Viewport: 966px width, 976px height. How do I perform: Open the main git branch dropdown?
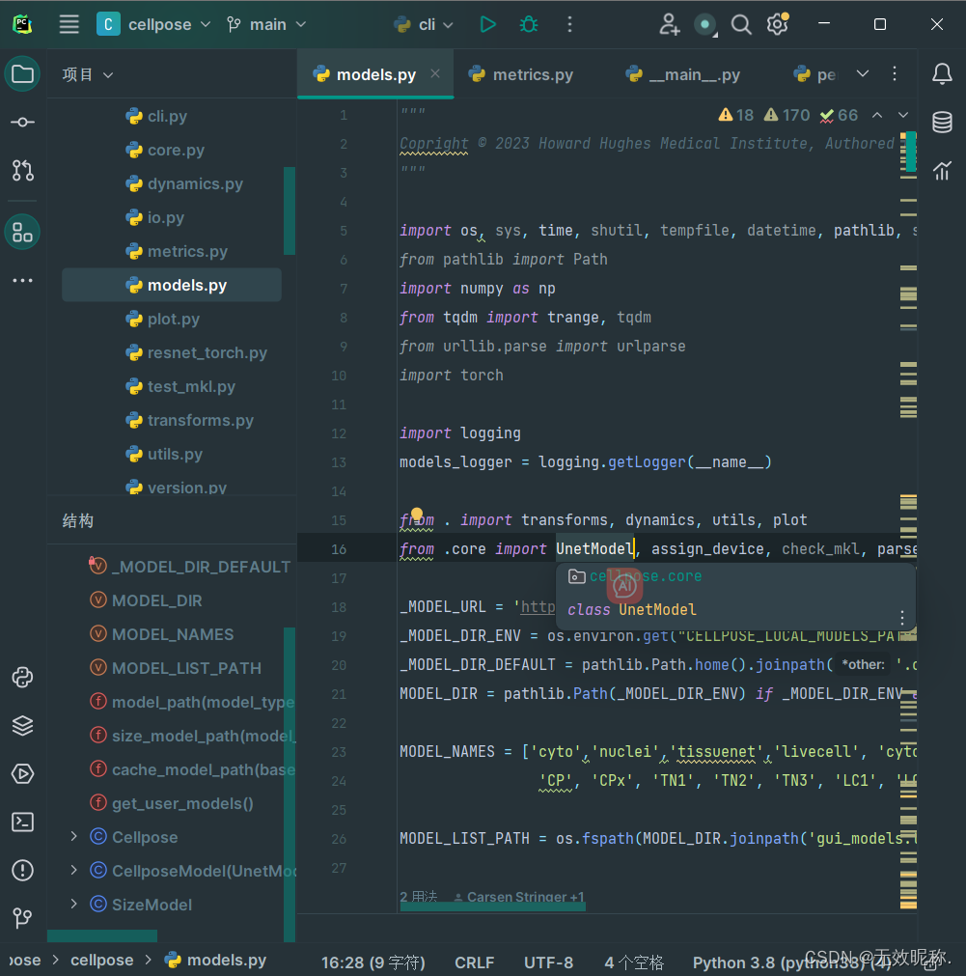pos(266,24)
